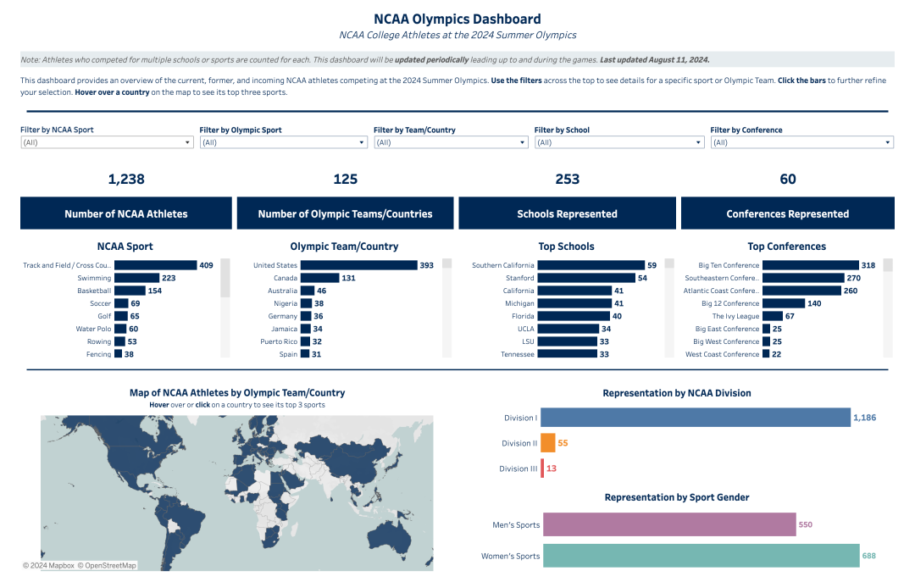Open the Filter by NCAA Sport dropdown
The width and height of the screenshot is (915, 582).
coord(107,142)
